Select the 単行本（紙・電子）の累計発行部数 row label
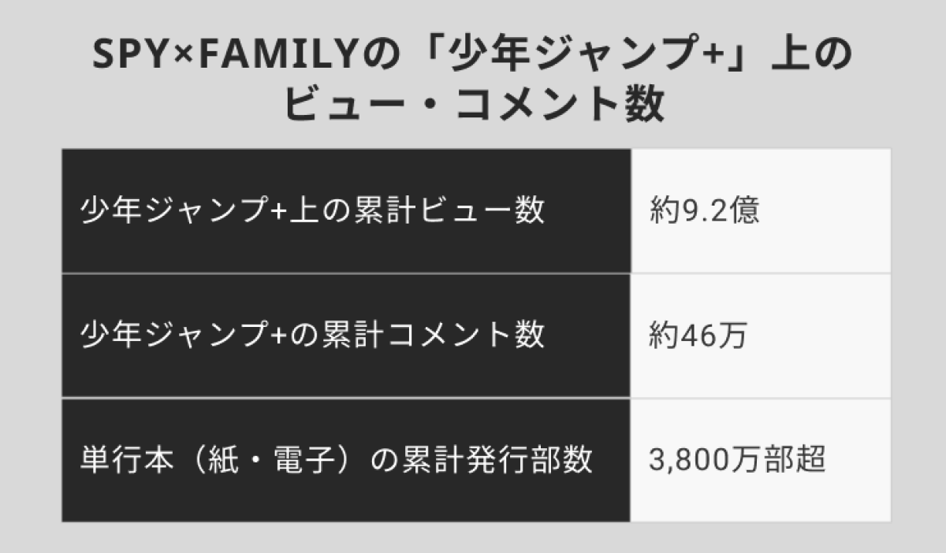The width and height of the screenshot is (946, 553). [336, 460]
